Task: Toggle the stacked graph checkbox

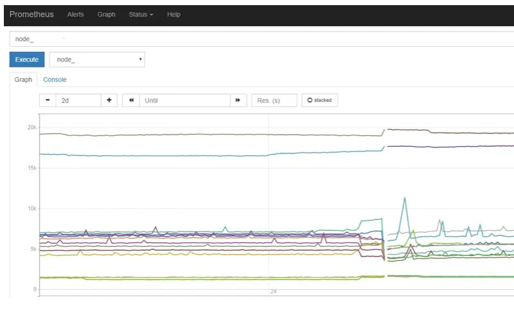Action: tap(319, 100)
